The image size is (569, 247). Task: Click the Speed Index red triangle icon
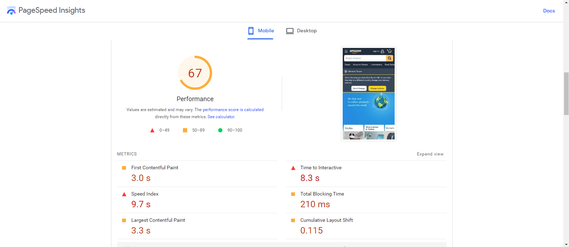coord(124,194)
